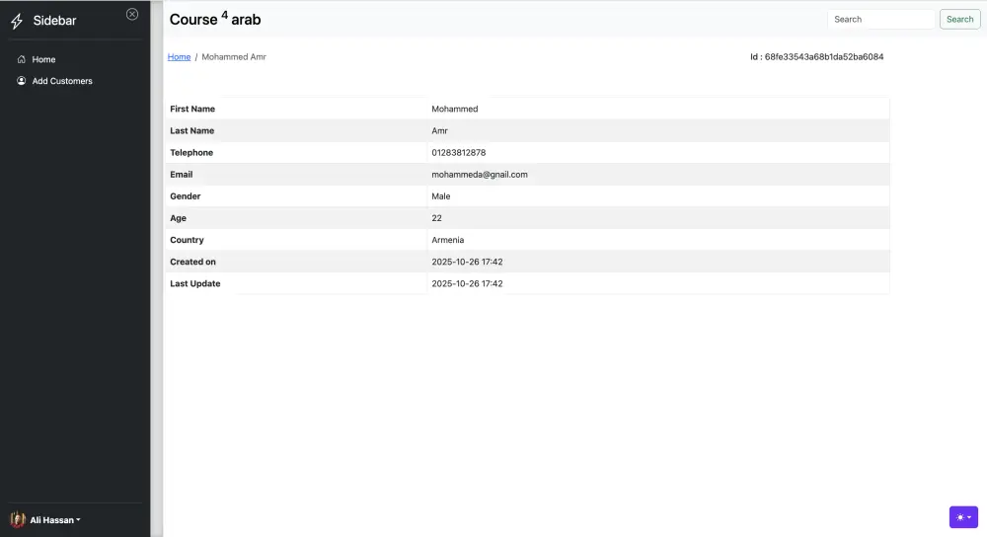Close the sidebar with the circled X

click(132, 14)
